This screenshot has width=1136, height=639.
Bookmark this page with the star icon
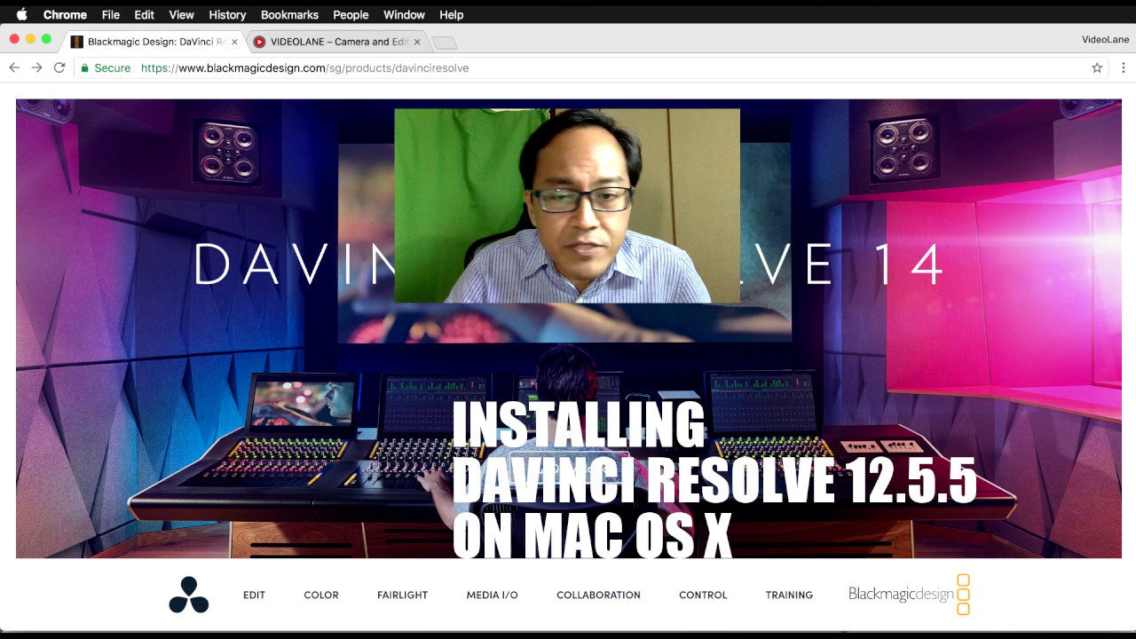[x=1097, y=67]
